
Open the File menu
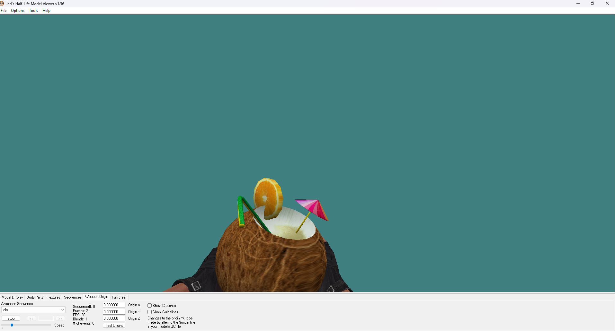pos(4,11)
